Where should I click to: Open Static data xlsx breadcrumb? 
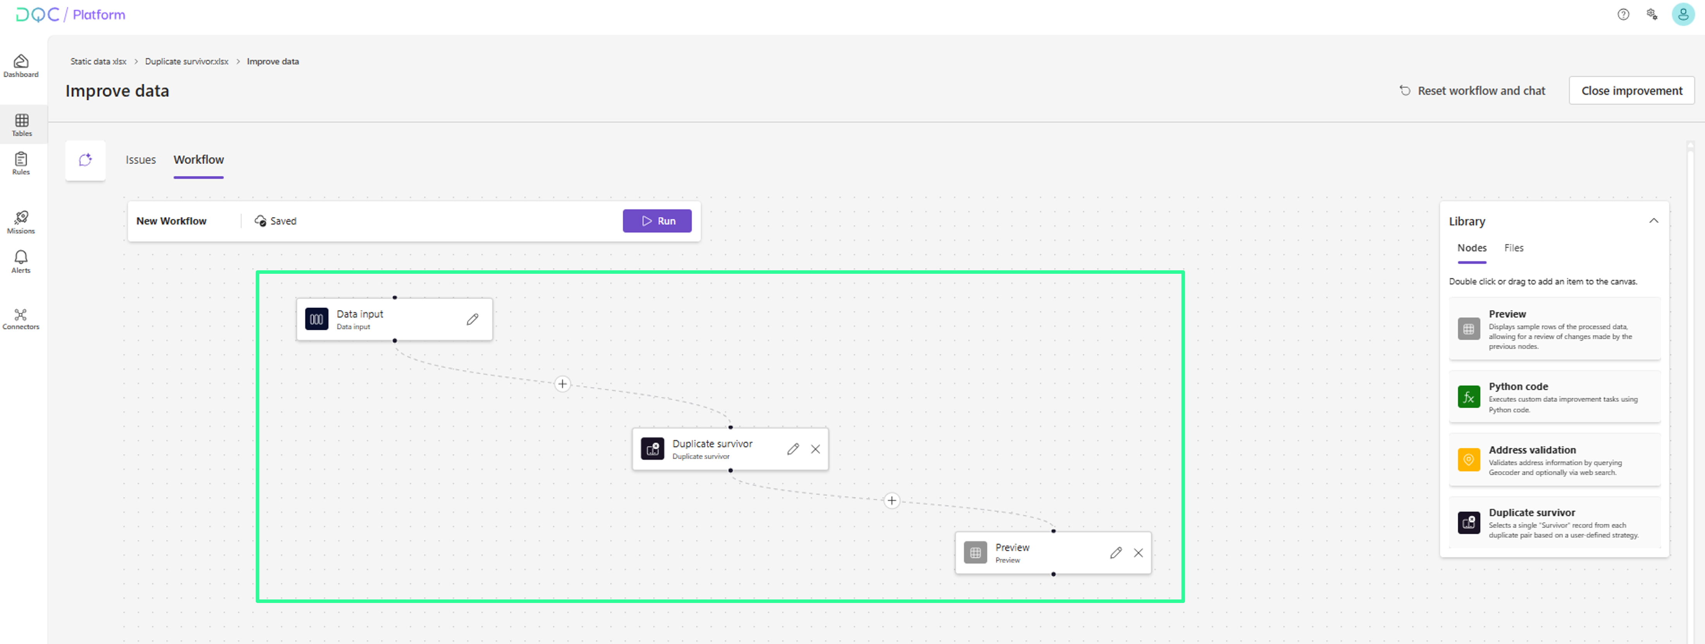[x=98, y=62]
